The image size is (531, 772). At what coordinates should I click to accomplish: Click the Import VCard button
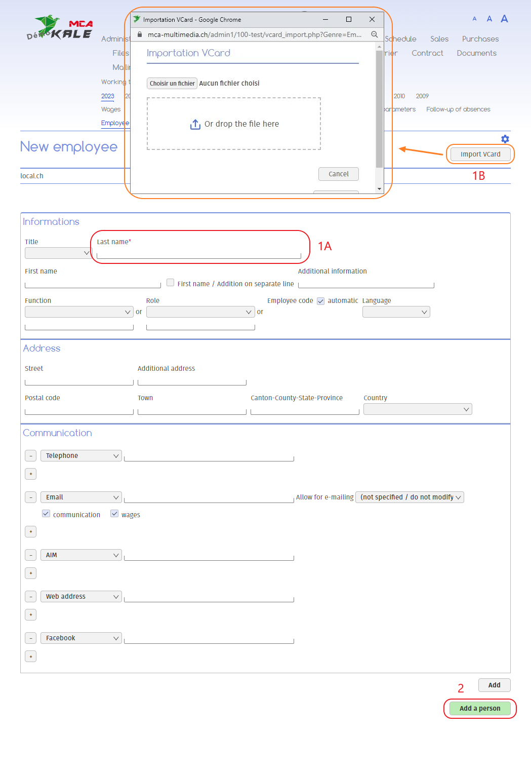click(480, 154)
